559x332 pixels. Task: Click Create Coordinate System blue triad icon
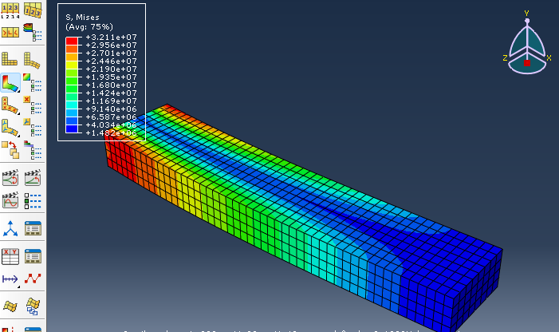10,228
